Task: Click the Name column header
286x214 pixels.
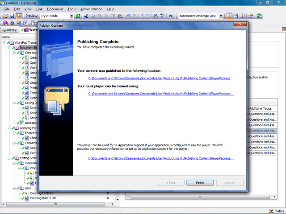Action: pyautogui.click(x=6, y=37)
